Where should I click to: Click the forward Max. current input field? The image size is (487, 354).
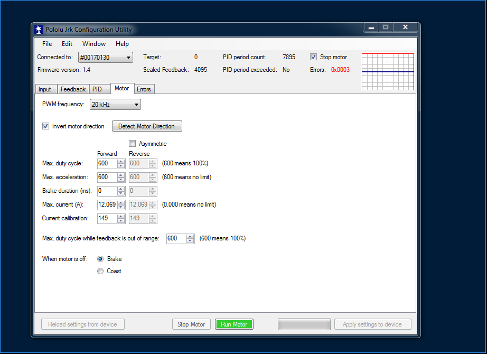click(106, 204)
